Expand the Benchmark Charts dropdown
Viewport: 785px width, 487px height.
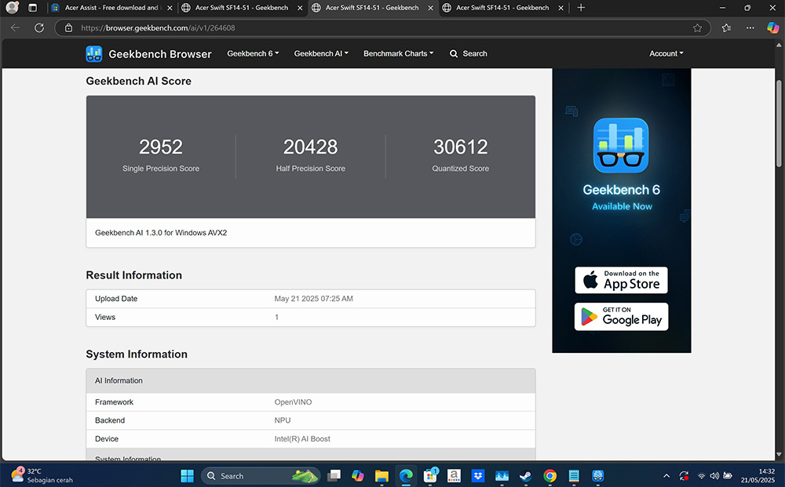pos(399,53)
